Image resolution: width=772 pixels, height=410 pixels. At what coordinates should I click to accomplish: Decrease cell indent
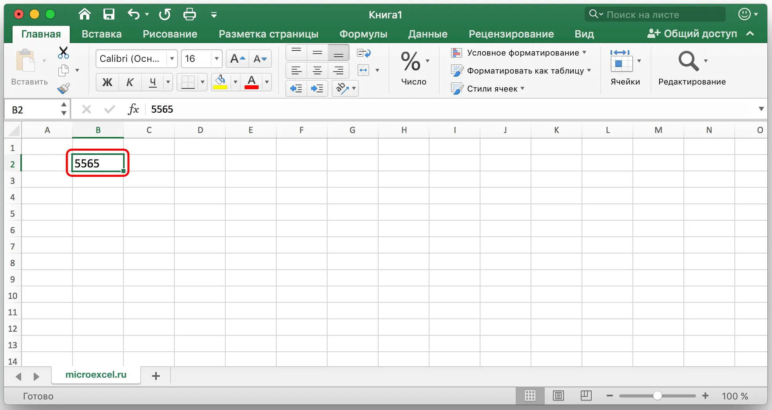(x=296, y=88)
